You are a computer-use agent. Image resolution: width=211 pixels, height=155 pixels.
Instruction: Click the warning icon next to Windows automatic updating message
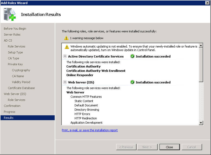pyautogui.click(x=67, y=47)
